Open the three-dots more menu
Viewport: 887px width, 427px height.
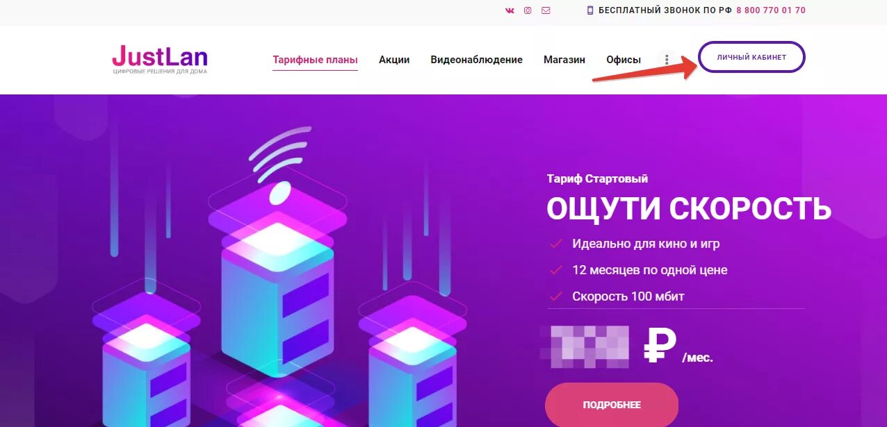(667, 60)
